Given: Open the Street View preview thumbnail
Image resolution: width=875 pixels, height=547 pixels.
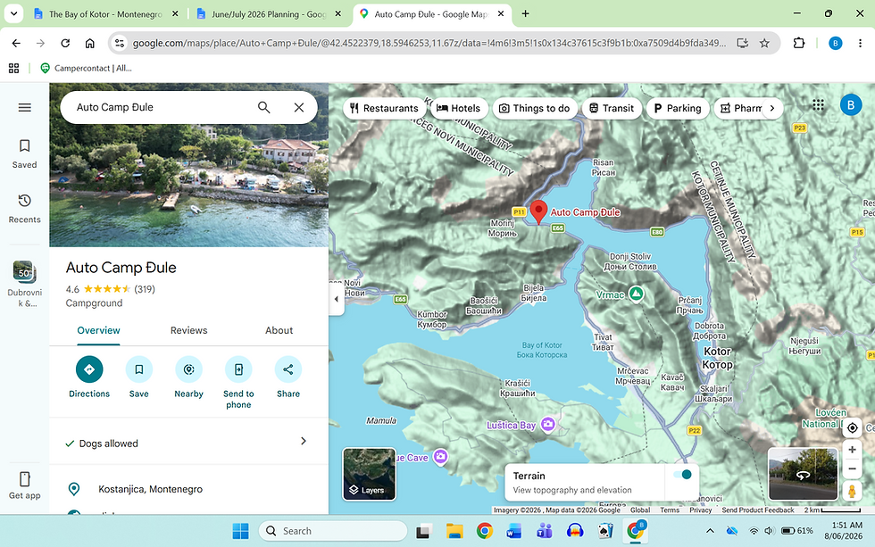Looking at the screenshot, I should pos(803,474).
